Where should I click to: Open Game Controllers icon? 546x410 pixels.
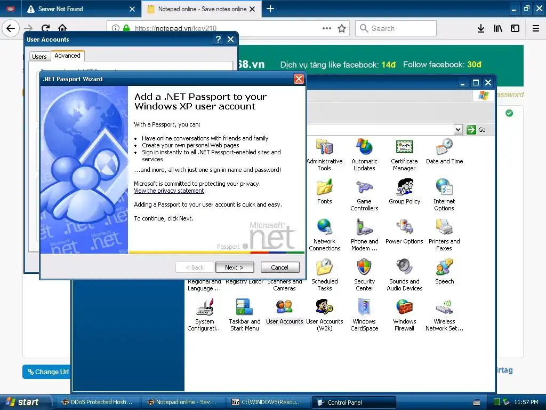point(364,194)
